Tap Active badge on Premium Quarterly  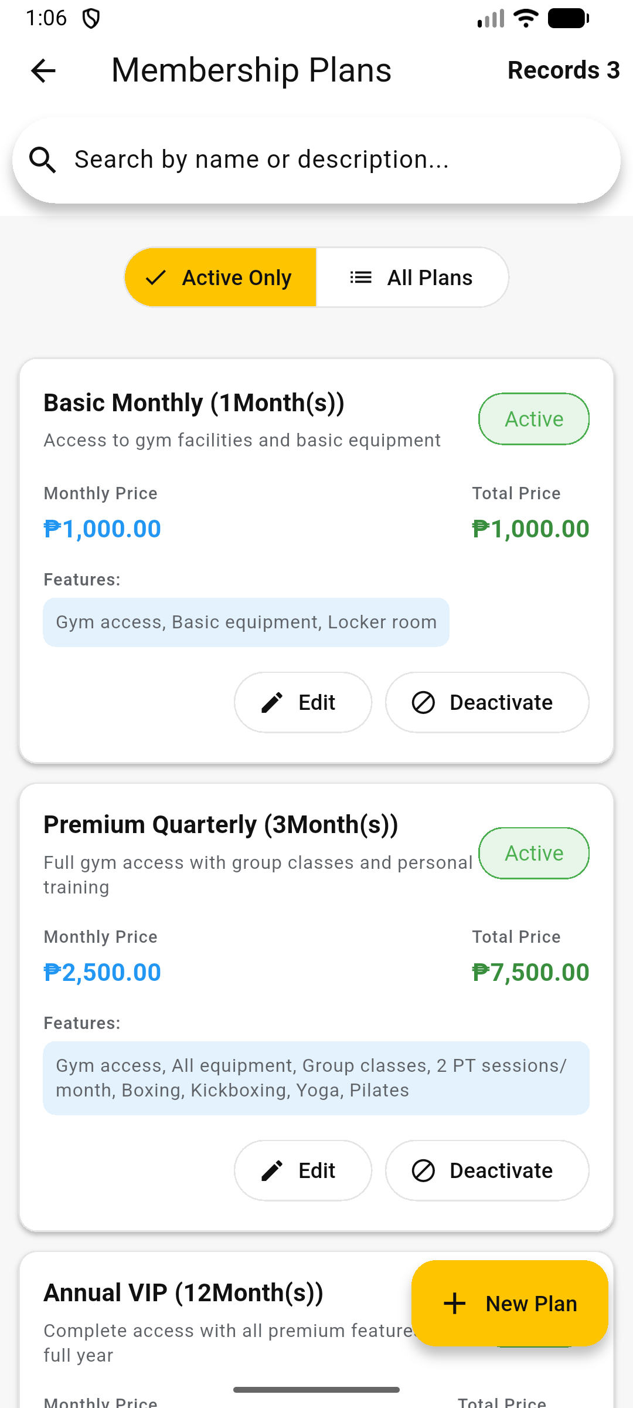pyautogui.click(x=534, y=853)
